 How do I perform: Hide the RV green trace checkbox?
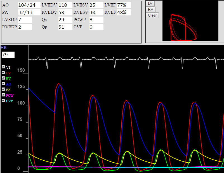3,78
